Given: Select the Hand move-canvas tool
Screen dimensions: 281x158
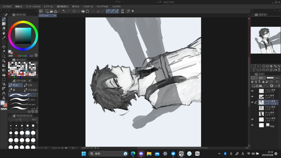Looking at the screenshot, I should point(4,33).
